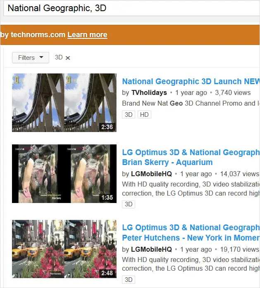
Task: Open the Brian Skerry Aquarium video thumbnail
Action: click(x=64, y=174)
